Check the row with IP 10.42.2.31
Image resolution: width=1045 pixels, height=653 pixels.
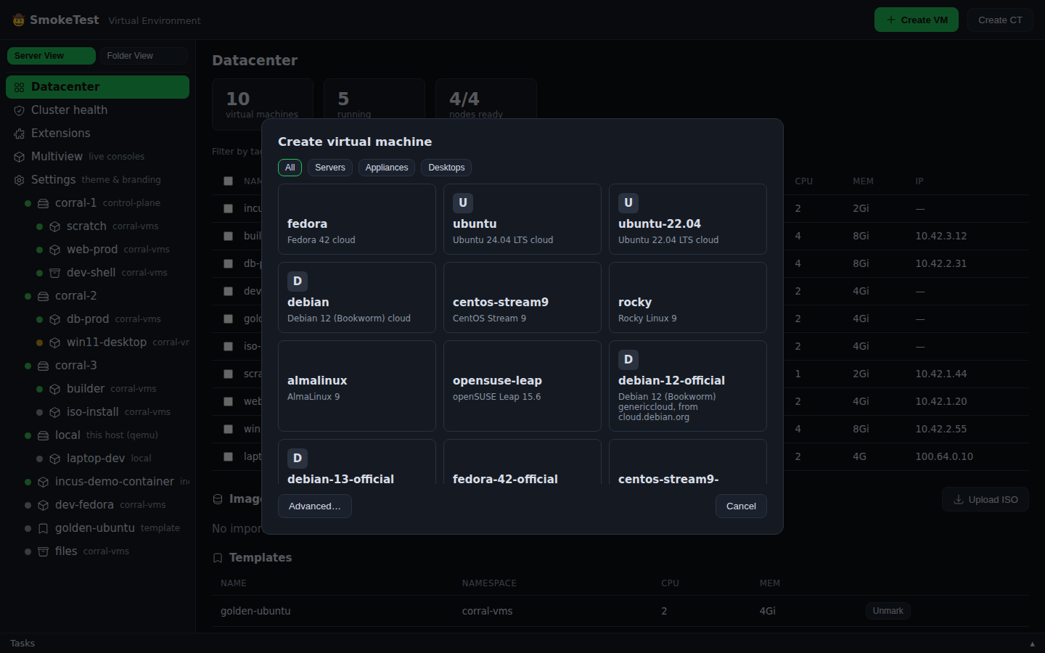point(228,263)
